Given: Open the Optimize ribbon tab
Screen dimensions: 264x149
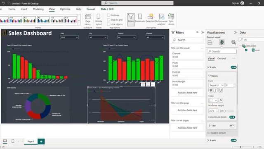Looking at the screenshot, I should point(65,9).
